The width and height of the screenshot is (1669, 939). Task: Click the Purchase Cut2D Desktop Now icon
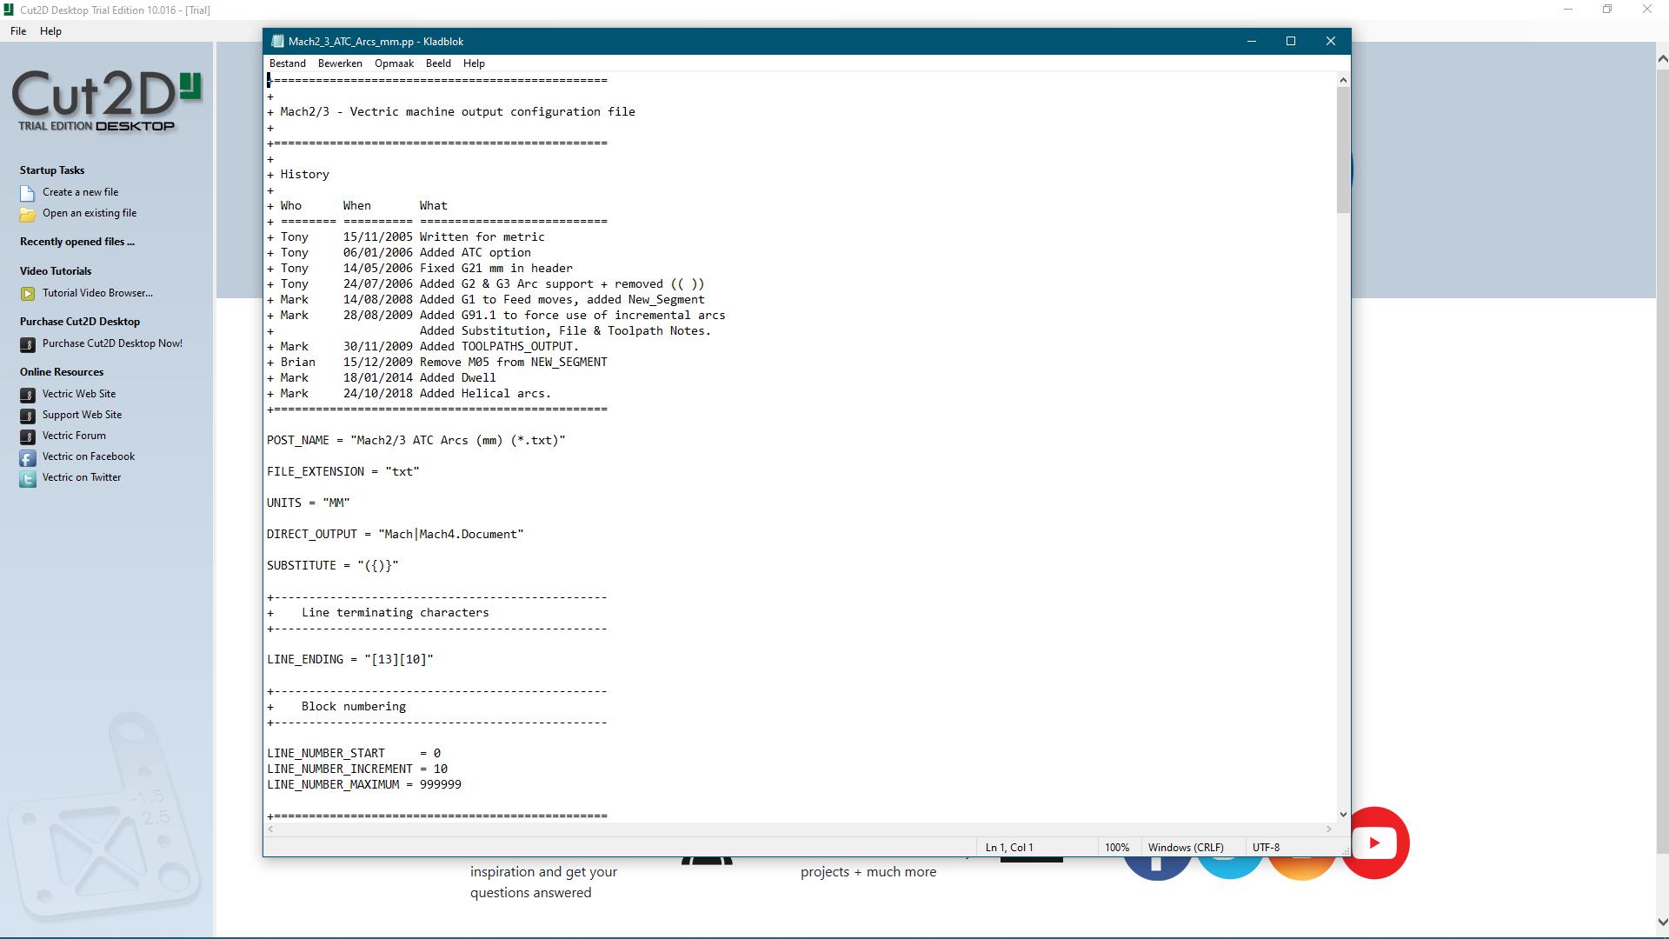pyautogui.click(x=28, y=344)
